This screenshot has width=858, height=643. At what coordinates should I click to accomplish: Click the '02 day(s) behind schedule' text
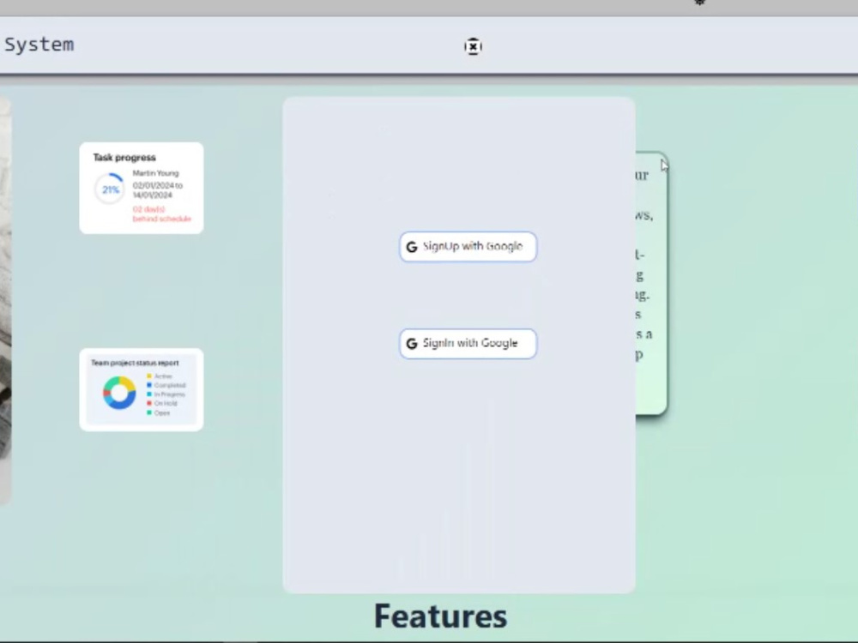point(161,213)
